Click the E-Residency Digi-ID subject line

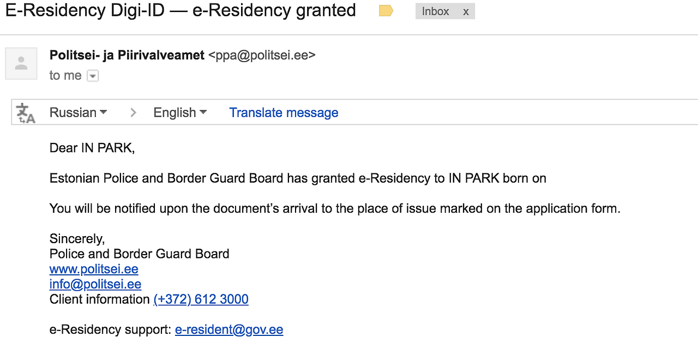[180, 10]
